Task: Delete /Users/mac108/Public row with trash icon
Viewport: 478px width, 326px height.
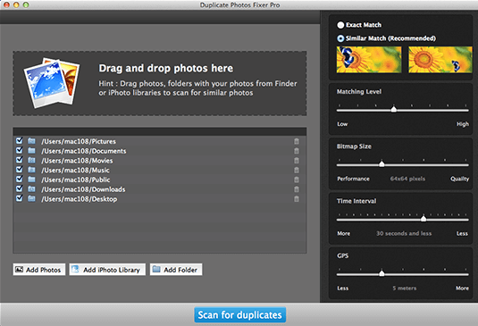Action: 297,180
